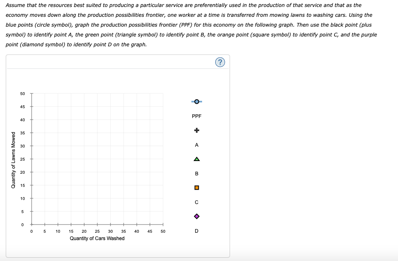The image size is (398, 261).
Task: Click inside the upper-left grid cell of the graph
Action: tap(38, 100)
